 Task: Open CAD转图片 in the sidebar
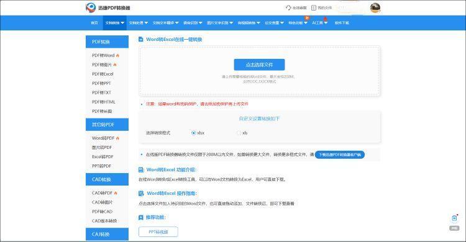(x=103, y=202)
